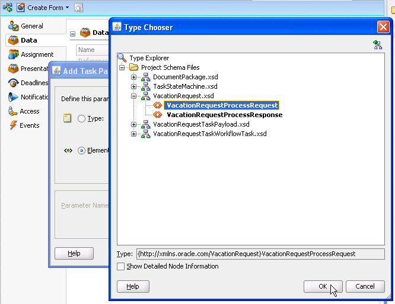Open the Create Form dropdown arrow
This screenshot has height=304, width=395.
tap(67, 8)
